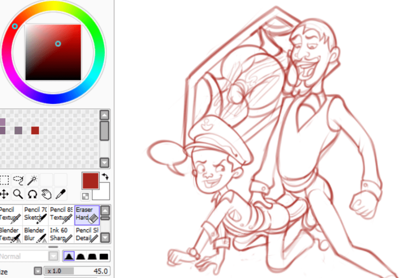Switch to the Hand pan tool
The height and width of the screenshot is (278, 412).
(46, 194)
